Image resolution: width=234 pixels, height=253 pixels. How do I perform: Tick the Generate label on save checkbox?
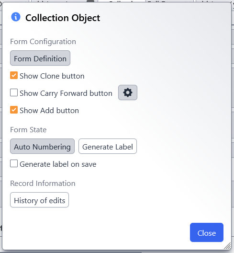(x=14, y=163)
